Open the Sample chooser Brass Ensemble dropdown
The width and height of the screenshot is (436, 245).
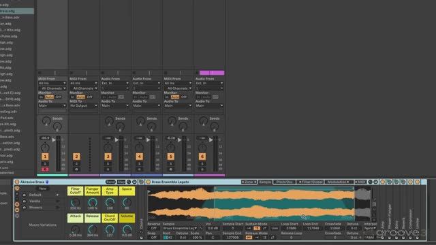[x=180, y=229]
